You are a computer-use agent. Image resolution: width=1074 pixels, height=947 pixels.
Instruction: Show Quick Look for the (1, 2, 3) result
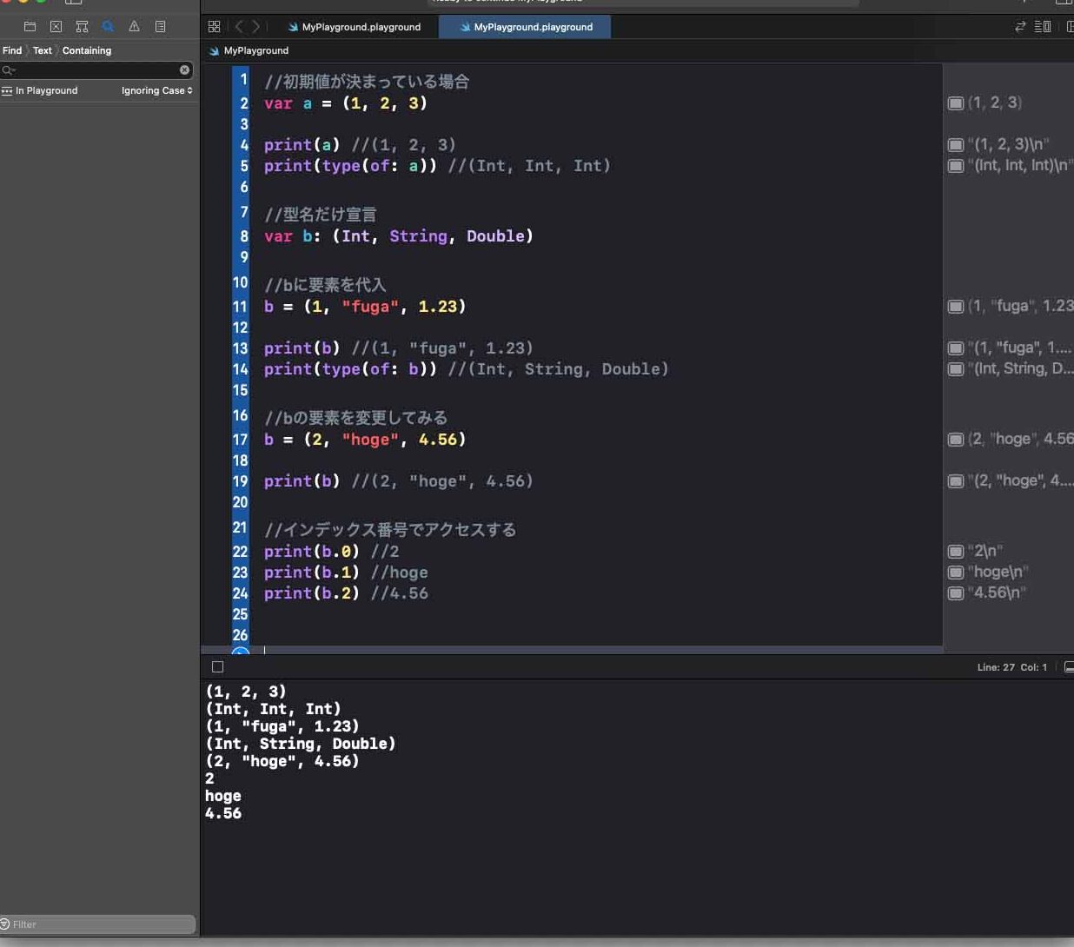click(956, 103)
